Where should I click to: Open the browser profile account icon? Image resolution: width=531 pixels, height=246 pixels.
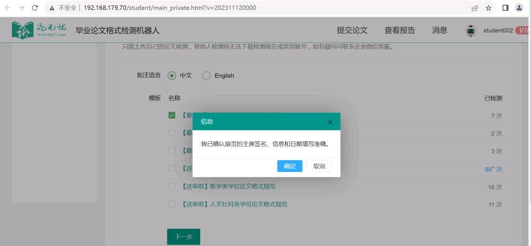519,8
